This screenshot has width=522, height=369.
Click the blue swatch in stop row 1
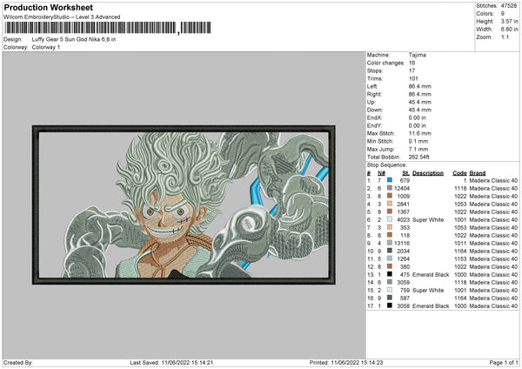tap(390, 180)
